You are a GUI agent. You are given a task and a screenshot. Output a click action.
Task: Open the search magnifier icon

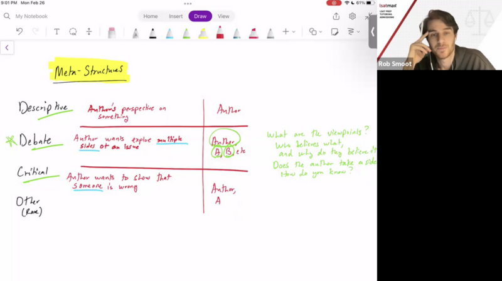pos(7,16)
